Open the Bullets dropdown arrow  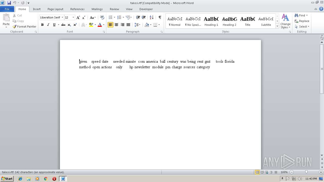pyautogui.click(x=114, y=17)
